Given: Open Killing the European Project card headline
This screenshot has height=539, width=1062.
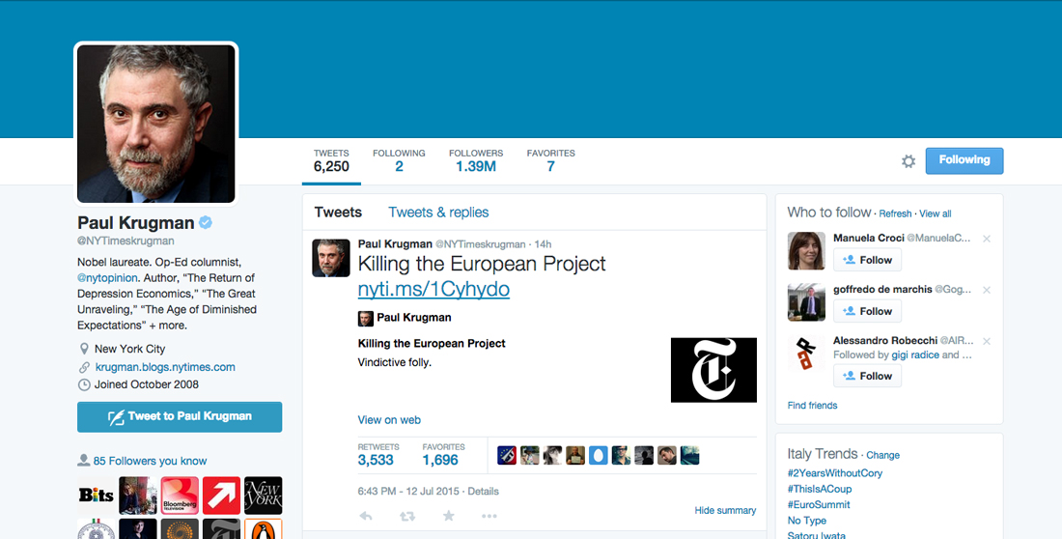Looking at the screenshot, I should (432, 344).
